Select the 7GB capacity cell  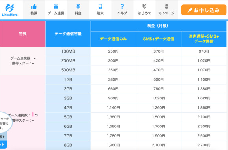click(68, 136)
